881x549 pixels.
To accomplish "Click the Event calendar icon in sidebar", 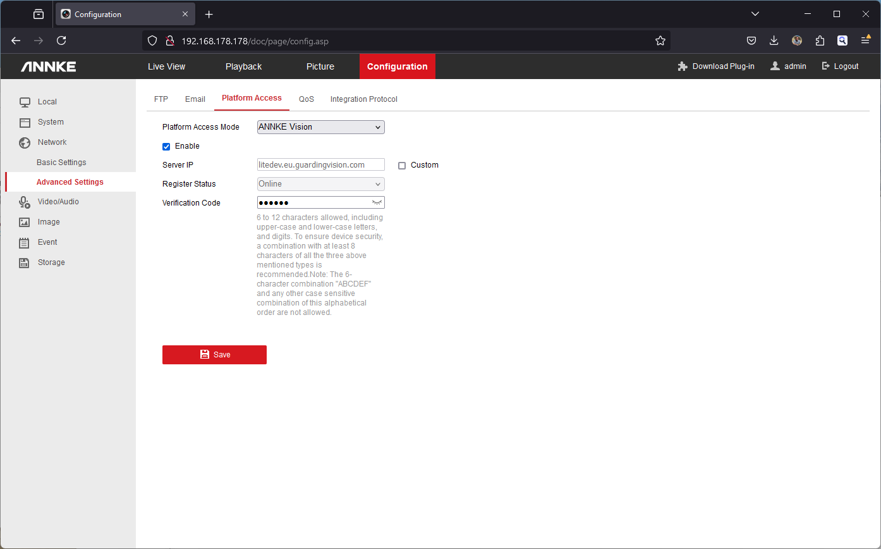I will coord(25,242).
